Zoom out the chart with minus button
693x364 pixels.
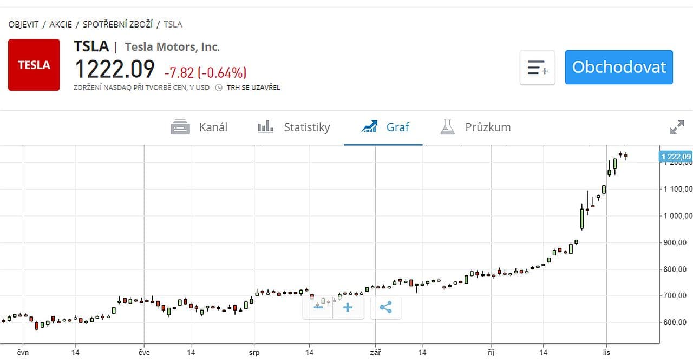coord(318,307)
